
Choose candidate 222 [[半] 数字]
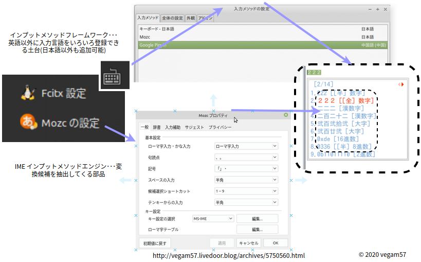(x=338, y=93)
